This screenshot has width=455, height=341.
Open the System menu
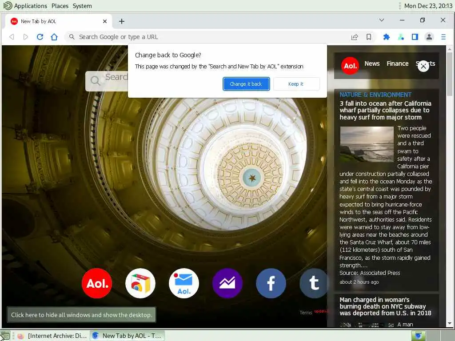(x=82, y=6)
